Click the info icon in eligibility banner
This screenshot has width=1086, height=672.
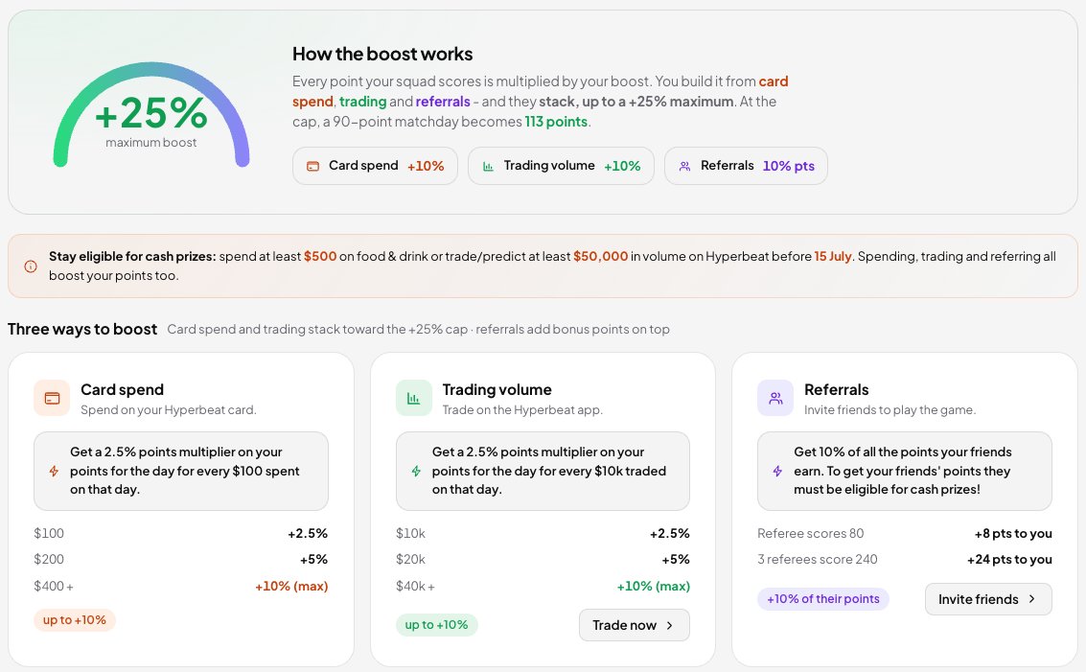[x=31, y=266]
